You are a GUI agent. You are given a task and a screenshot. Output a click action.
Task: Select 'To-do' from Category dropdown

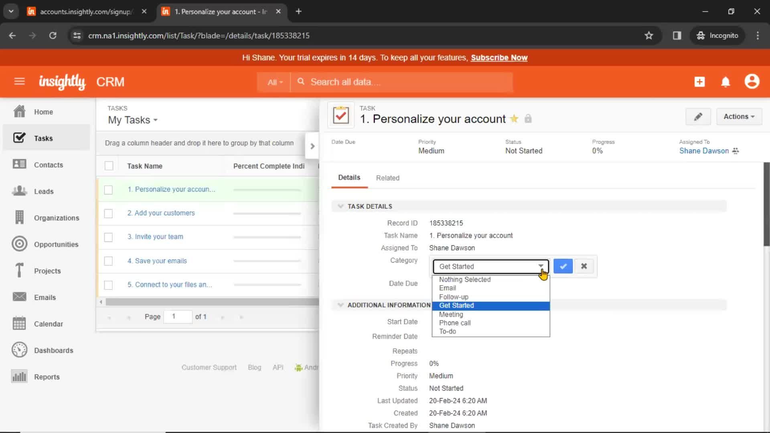448,331
